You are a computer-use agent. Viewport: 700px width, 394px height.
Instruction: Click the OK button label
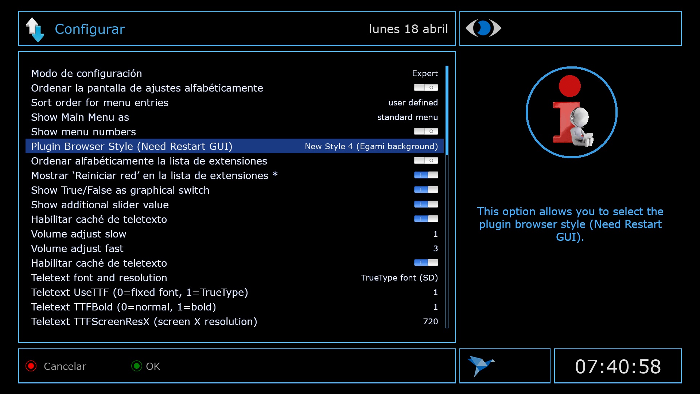(x=153, y=366)
